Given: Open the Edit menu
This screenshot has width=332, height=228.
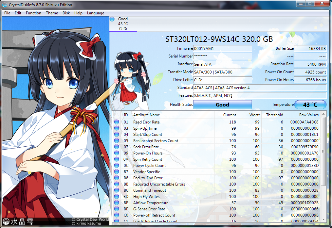Looking at the screenshot, I should point(18,13).
